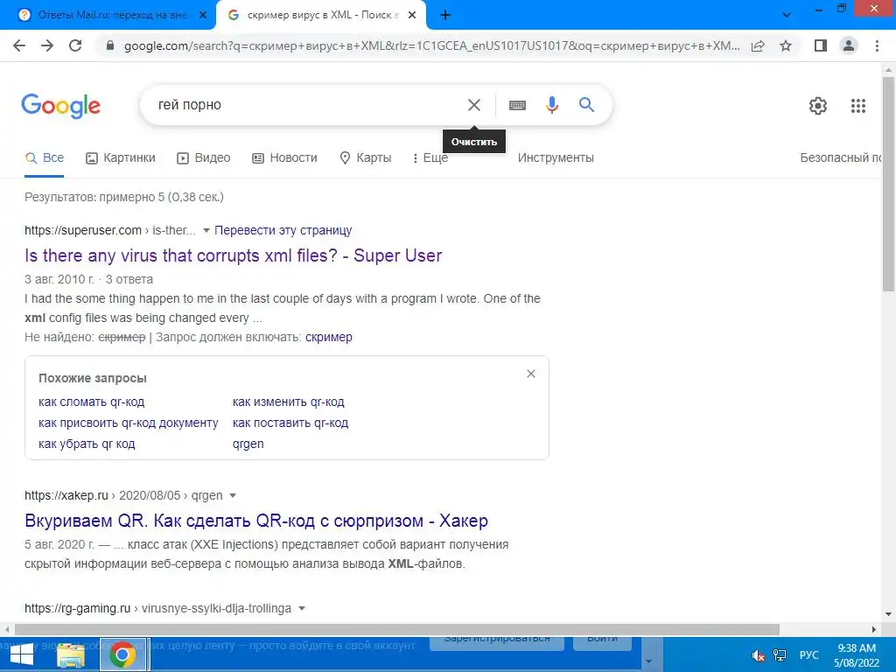The image size is (896, 672).
Task: Open the Chrome profile avatar
Action: tap(849, 45)
